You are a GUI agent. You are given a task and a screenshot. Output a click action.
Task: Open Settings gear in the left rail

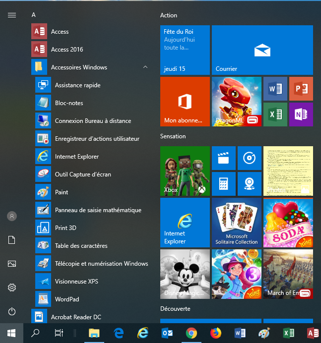click(x=12, y=287)
